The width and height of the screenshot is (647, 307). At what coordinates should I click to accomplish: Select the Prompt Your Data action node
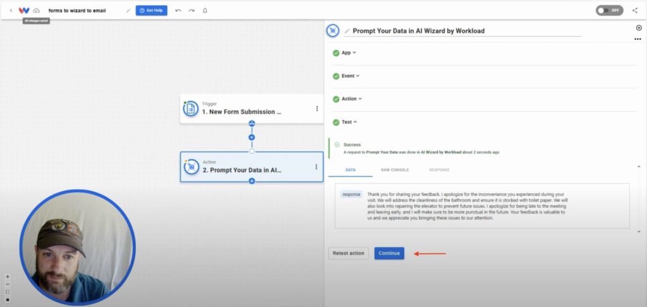(251, 167)
